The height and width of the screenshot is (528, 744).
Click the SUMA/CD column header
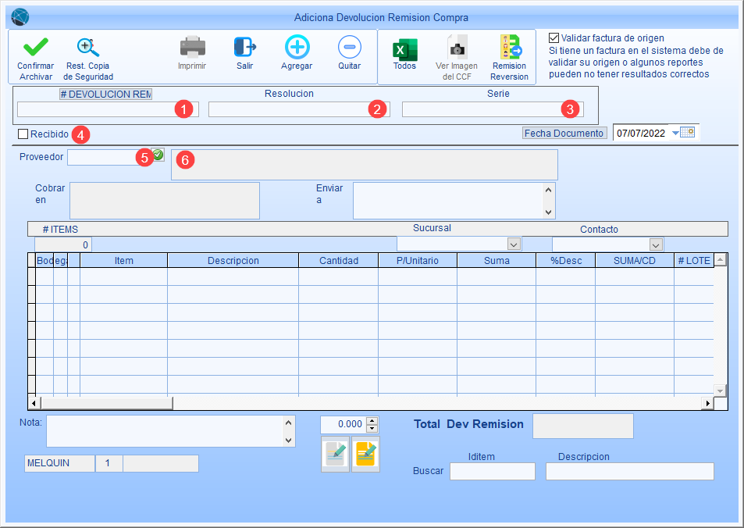[635, 261]
